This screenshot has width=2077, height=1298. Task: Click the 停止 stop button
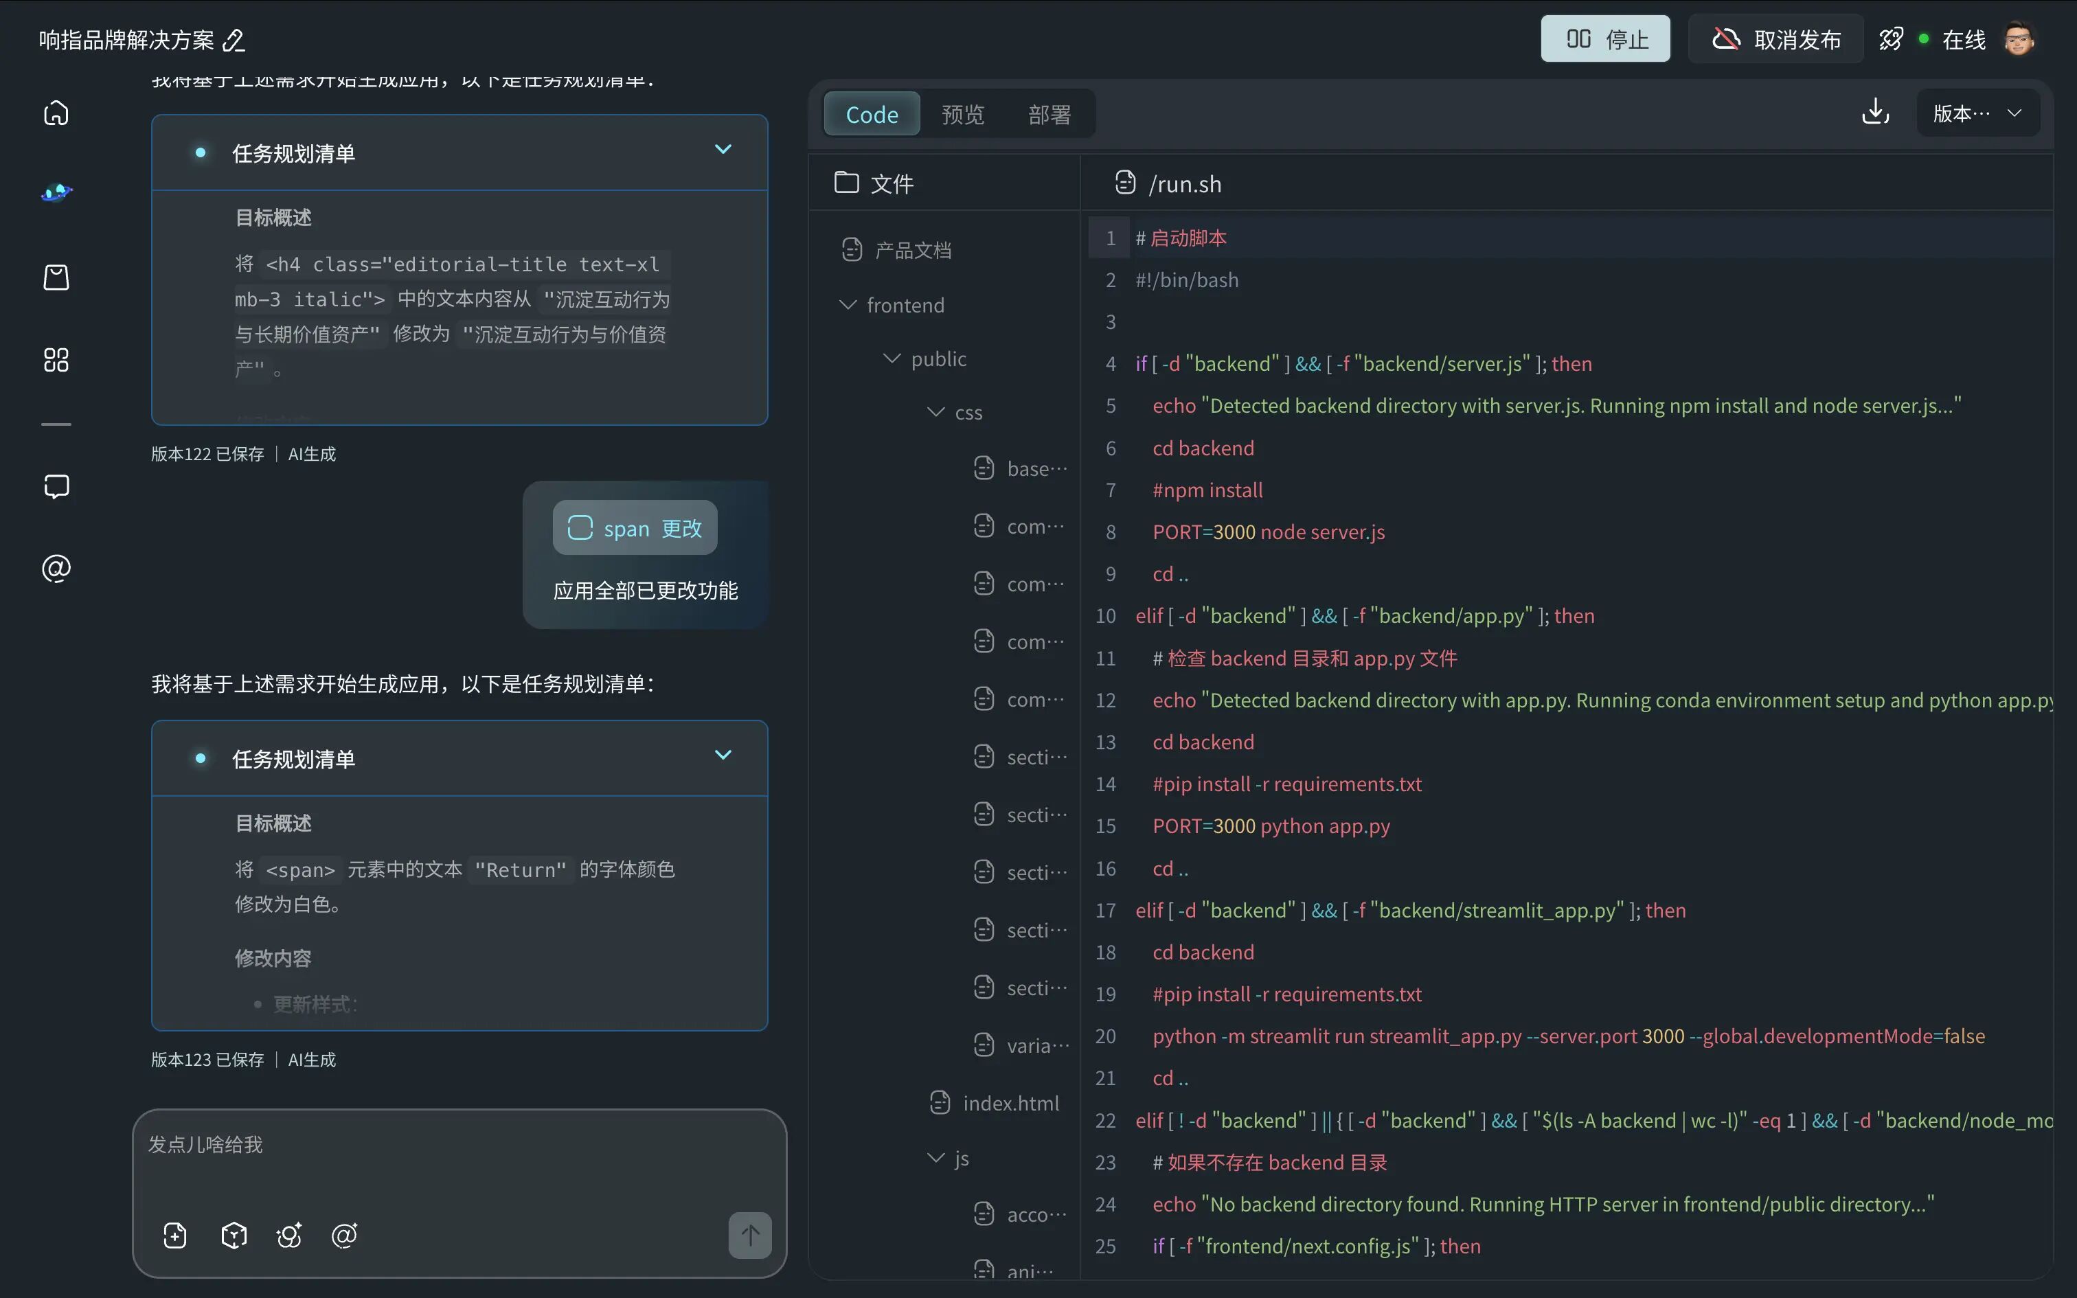click(1605, 38)
